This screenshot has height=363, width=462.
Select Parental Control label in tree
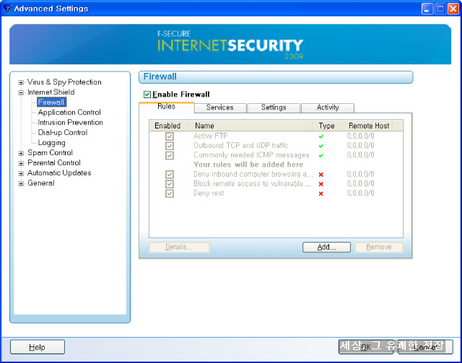[54, 162]
